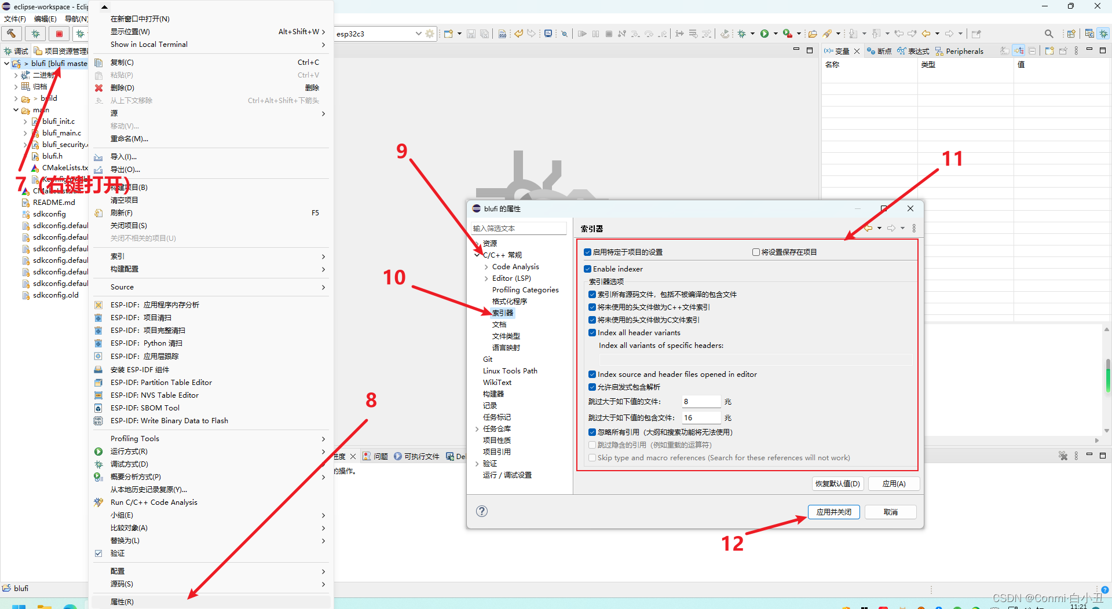Click the target settings gear beside esp32c3

[430, 34]
